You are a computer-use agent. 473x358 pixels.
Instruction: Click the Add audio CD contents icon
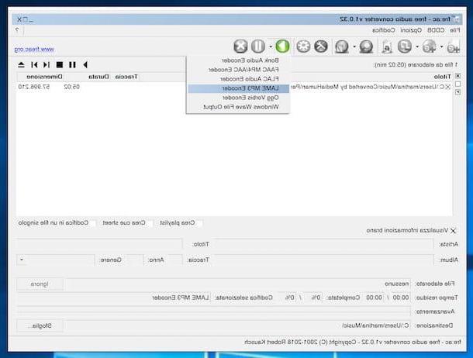[429, 46]
